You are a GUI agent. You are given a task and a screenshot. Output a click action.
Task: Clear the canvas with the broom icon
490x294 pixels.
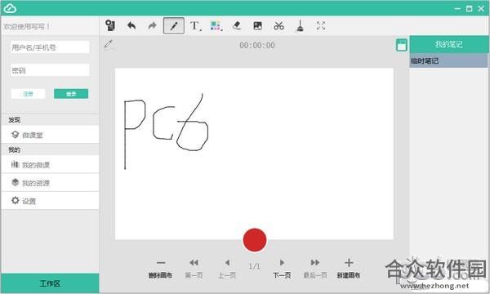300,25
